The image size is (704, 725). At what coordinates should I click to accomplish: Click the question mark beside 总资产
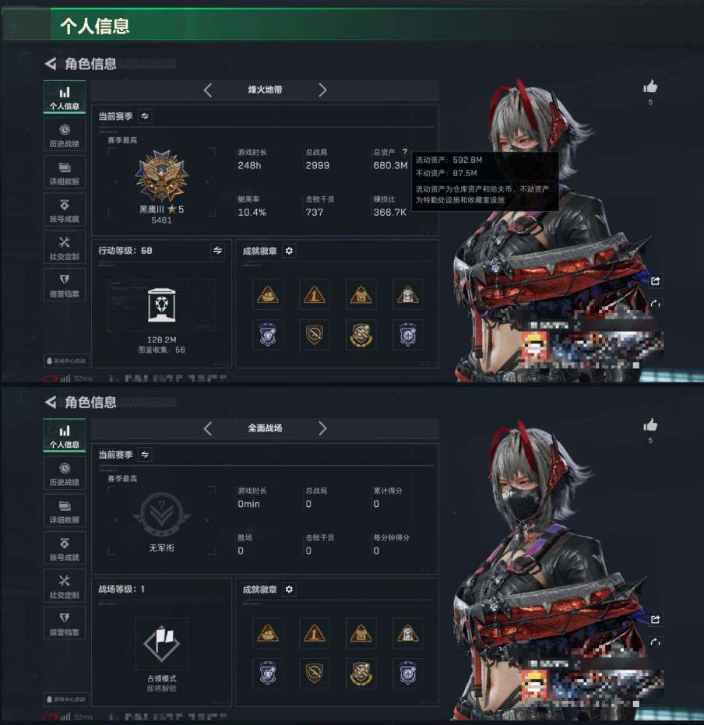coord(404,152)
